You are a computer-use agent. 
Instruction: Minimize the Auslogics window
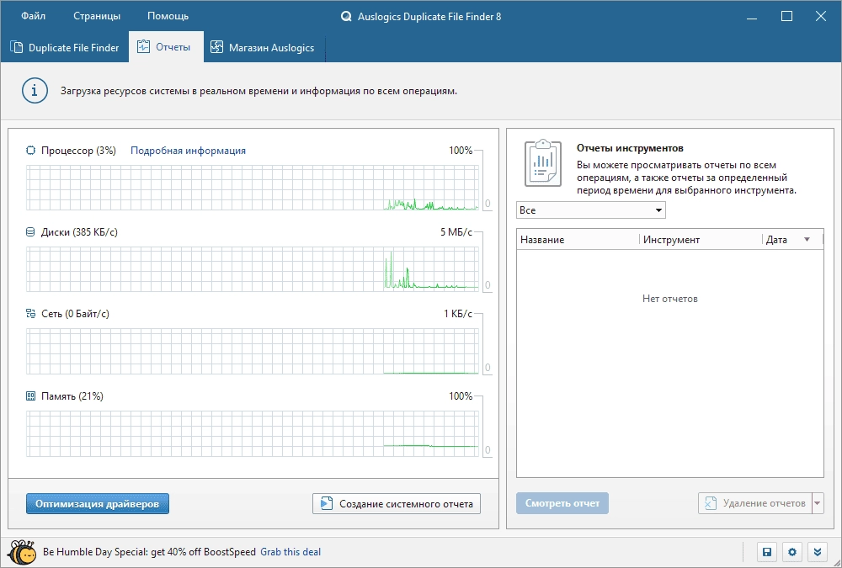(x=752, y=17)
